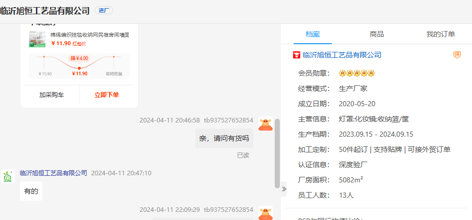Click the ¥15.90 original price label

tap(45, 74)
